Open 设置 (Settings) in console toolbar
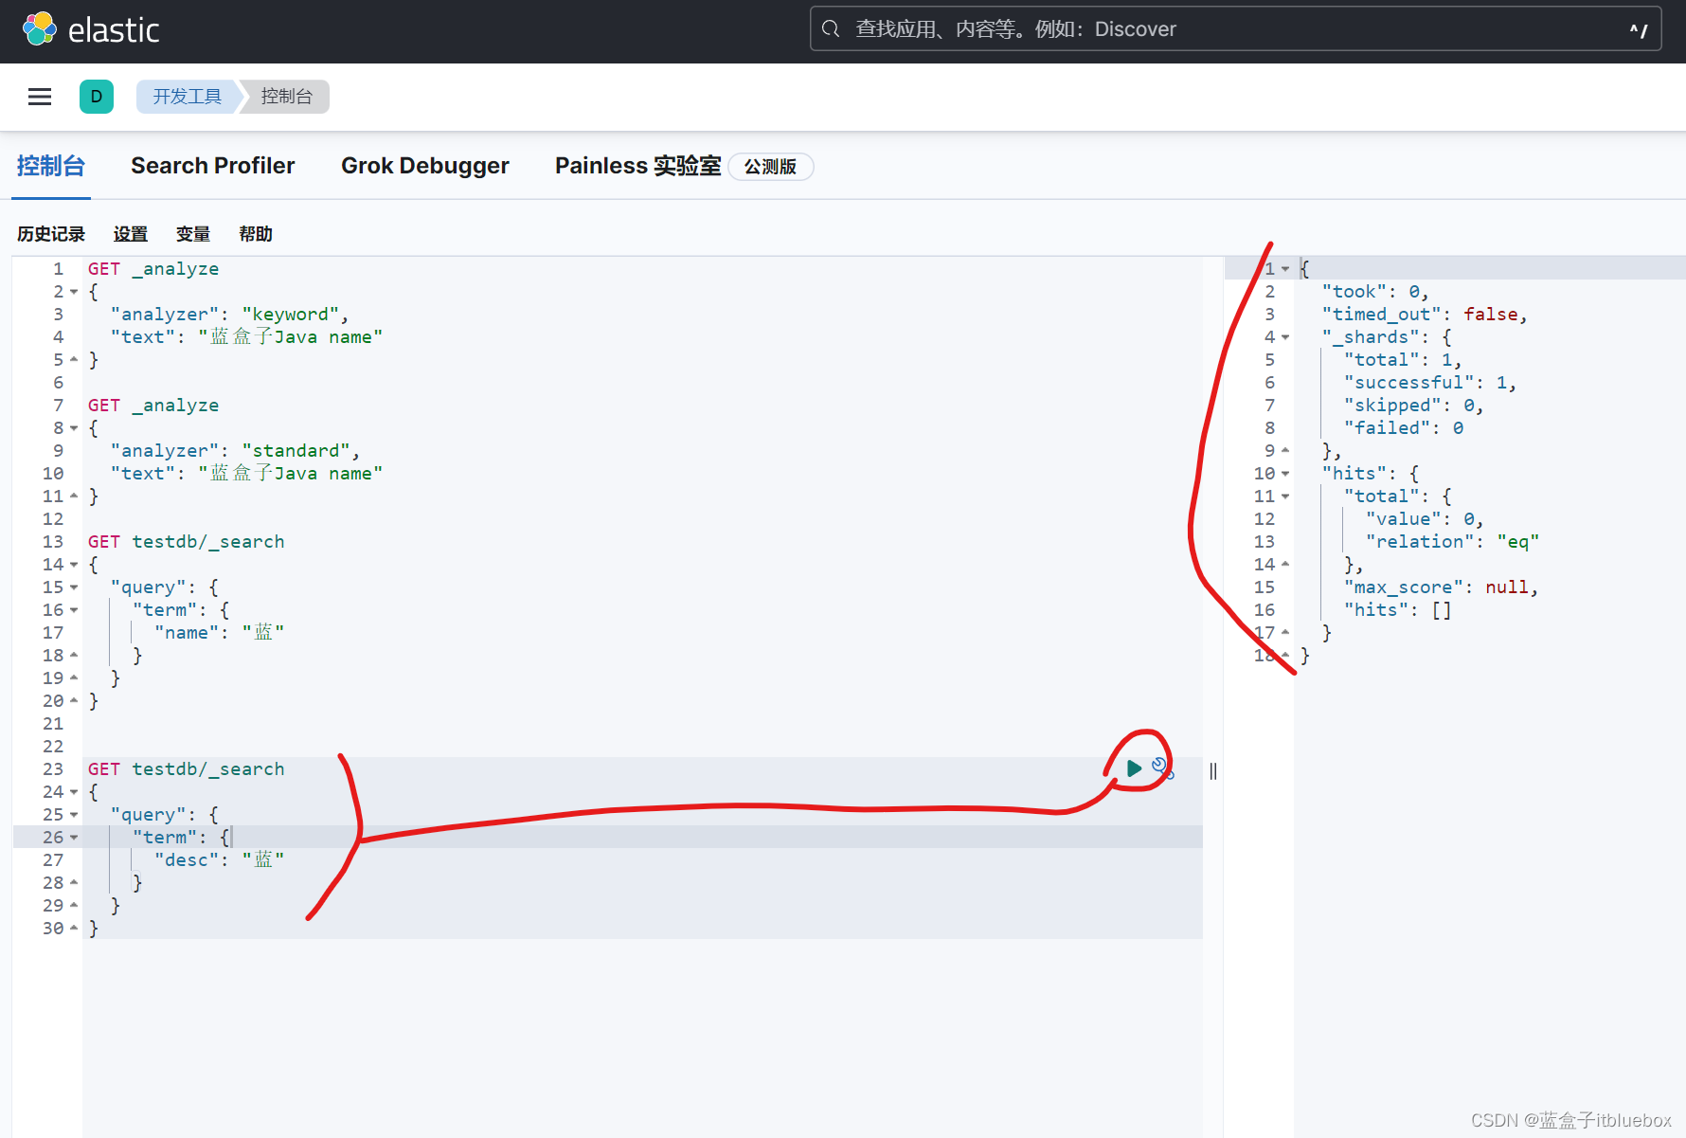Viewport: 1686px width, 1138px height. tap(131, 234)
